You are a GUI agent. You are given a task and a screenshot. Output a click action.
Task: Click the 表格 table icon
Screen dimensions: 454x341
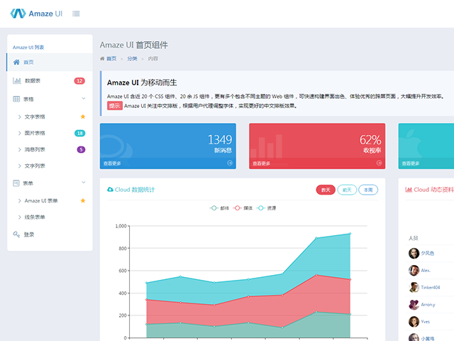pos(16,99)
